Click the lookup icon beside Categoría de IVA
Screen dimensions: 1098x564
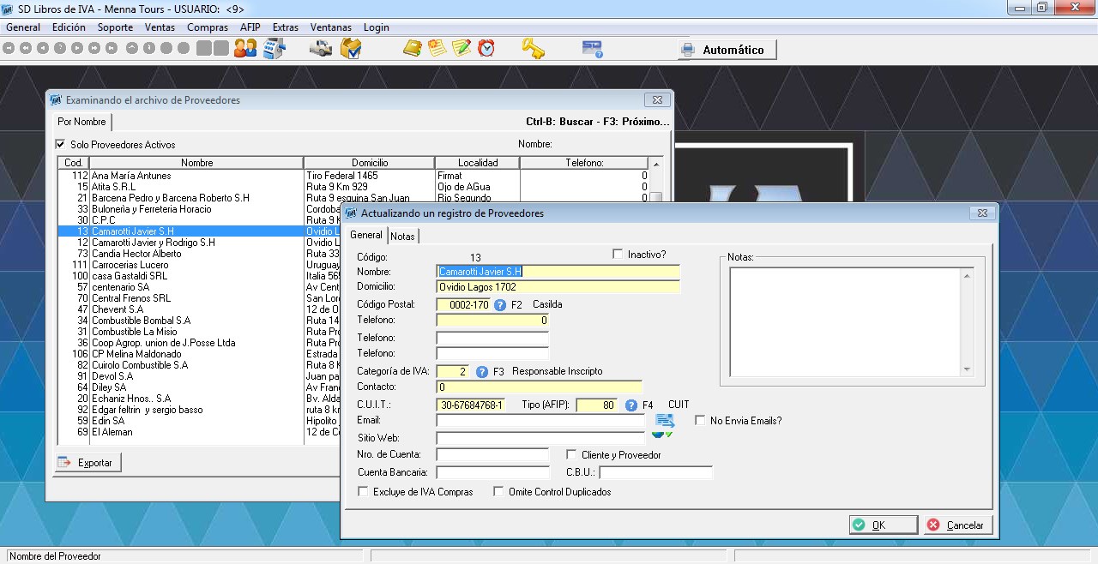point(482,371)
